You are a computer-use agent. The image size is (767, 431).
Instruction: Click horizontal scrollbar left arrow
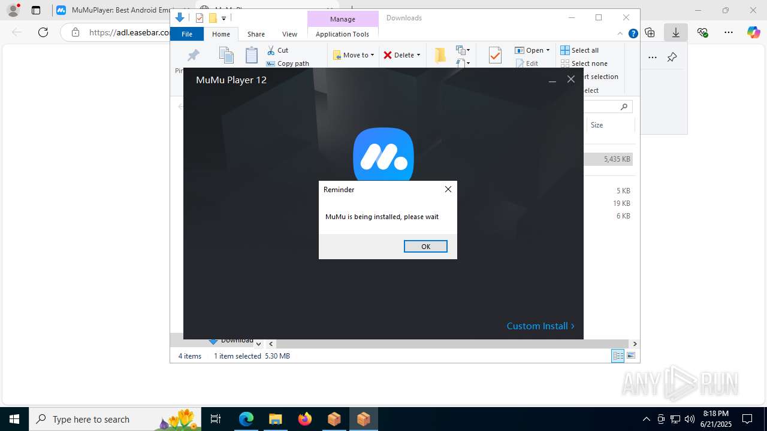tap(271, 344)
